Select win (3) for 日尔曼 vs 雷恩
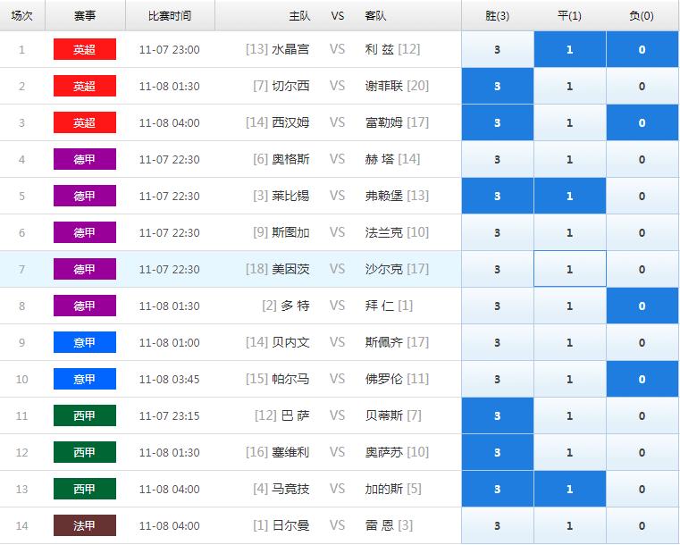This screenshot has width=680, height=545. (498, 525)
